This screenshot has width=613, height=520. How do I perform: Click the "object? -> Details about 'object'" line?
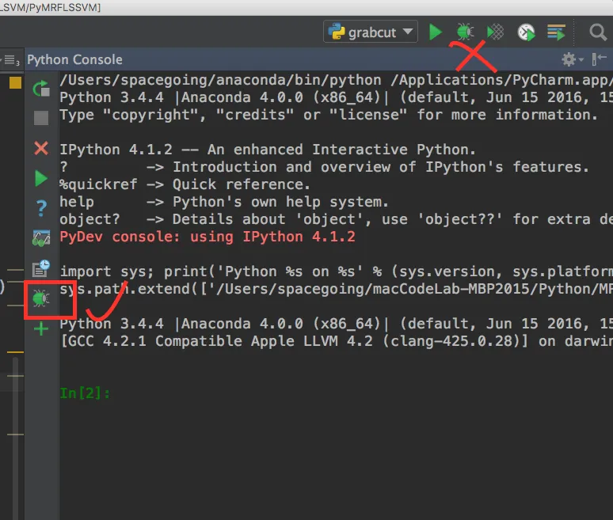click(x=337, y=219)
